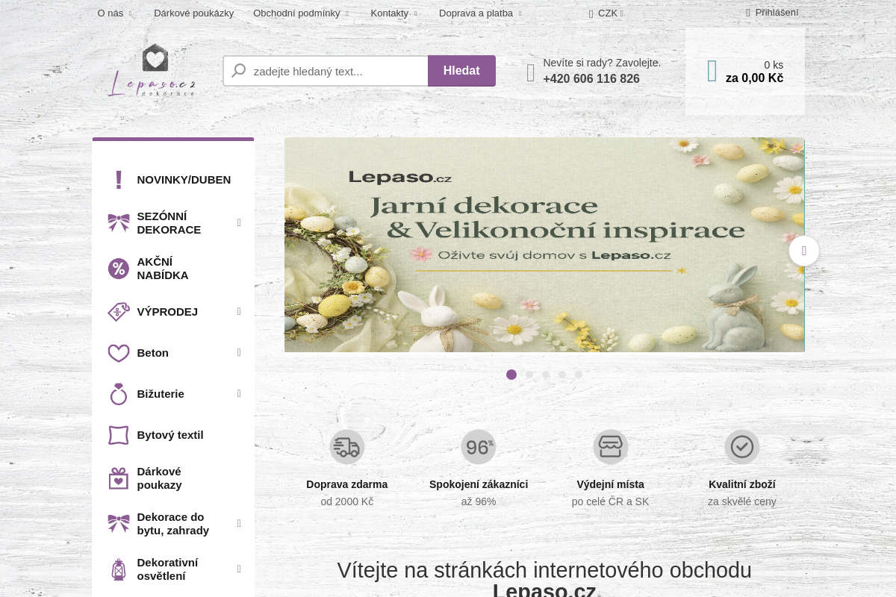Screen dimensions: 896x597
Task: Call the +420 606 116 826 number link
Action: pyautogui.click(x=591, y=79)
